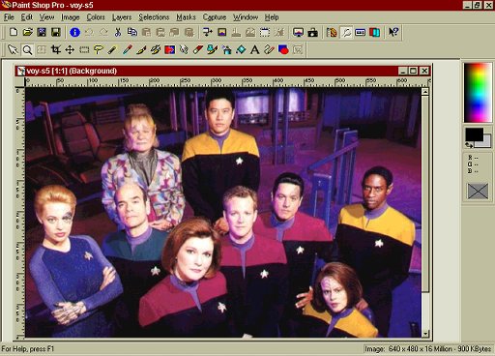Close the voy-s5 image window
Screen dimensions: 495x356
(x=424, y=71)
